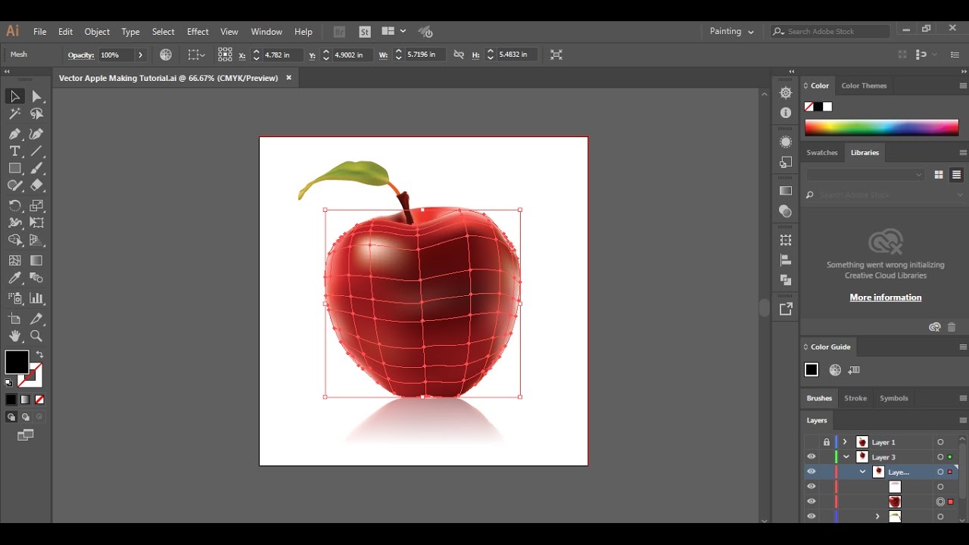
Task: Click the black Fill color swatch
Action: [17, 362]
